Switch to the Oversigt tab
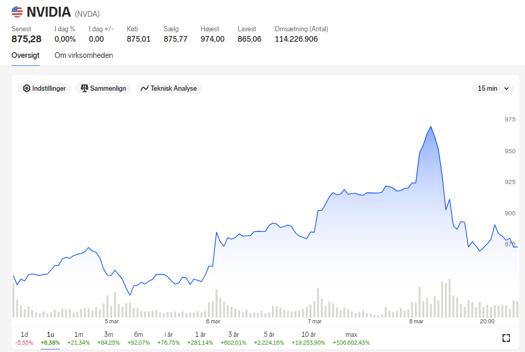 [26, 55]
